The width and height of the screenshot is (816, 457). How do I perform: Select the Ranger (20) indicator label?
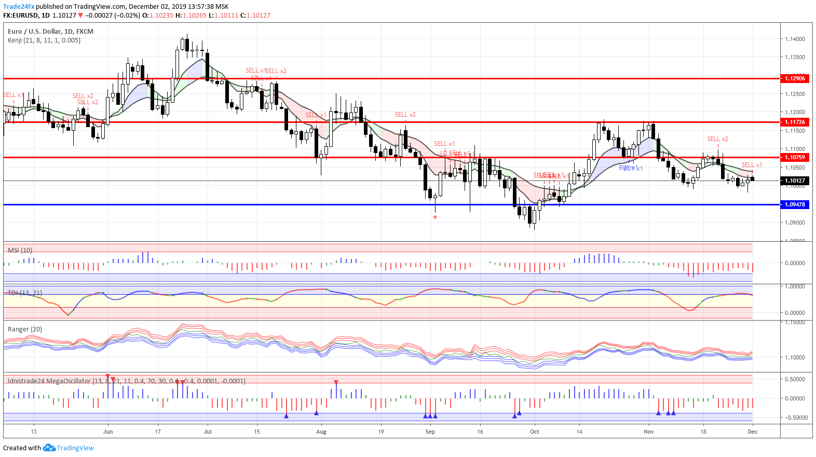[x=25, y=329]
